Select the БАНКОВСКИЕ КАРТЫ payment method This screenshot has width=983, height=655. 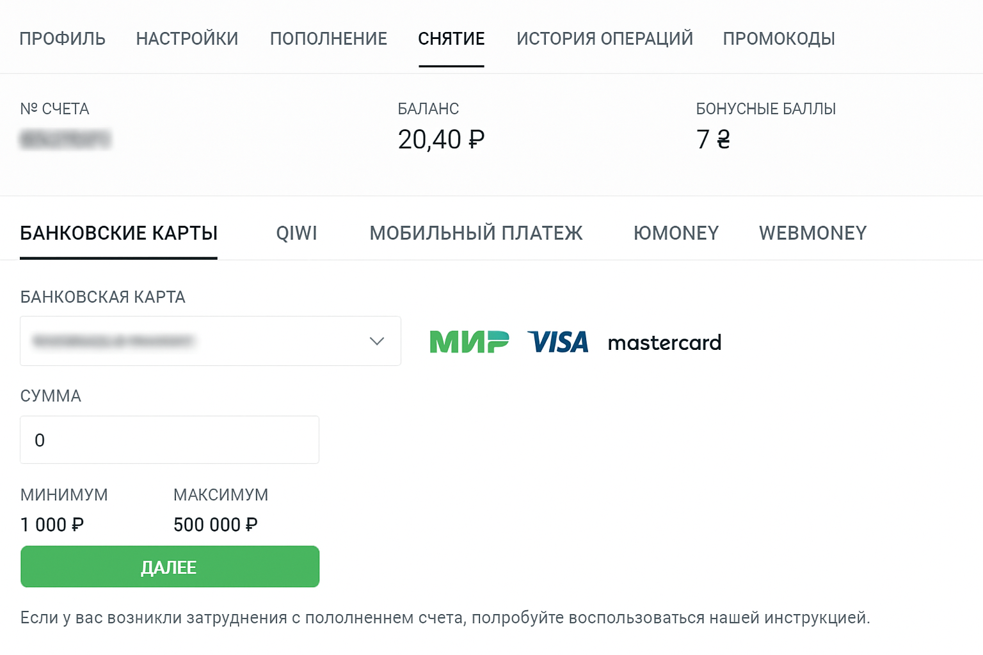click(119, 233)
